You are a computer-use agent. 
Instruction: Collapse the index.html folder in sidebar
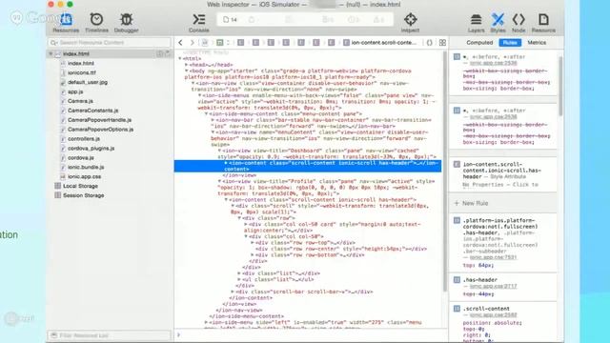pos(51,53)
